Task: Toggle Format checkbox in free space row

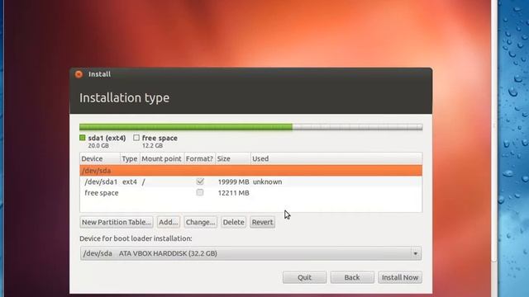Action: click(x=200, y=192)
